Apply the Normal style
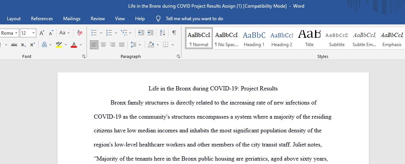The height and width of the screenshot is (164, 405). click(199, 38)
